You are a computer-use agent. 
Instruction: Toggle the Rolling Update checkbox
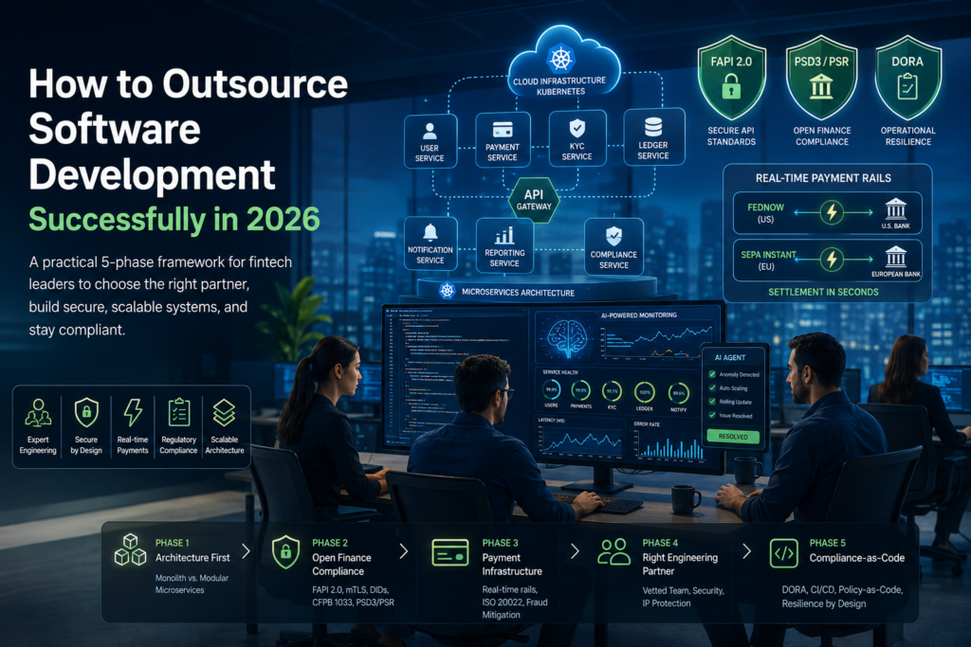click(712, 402)
